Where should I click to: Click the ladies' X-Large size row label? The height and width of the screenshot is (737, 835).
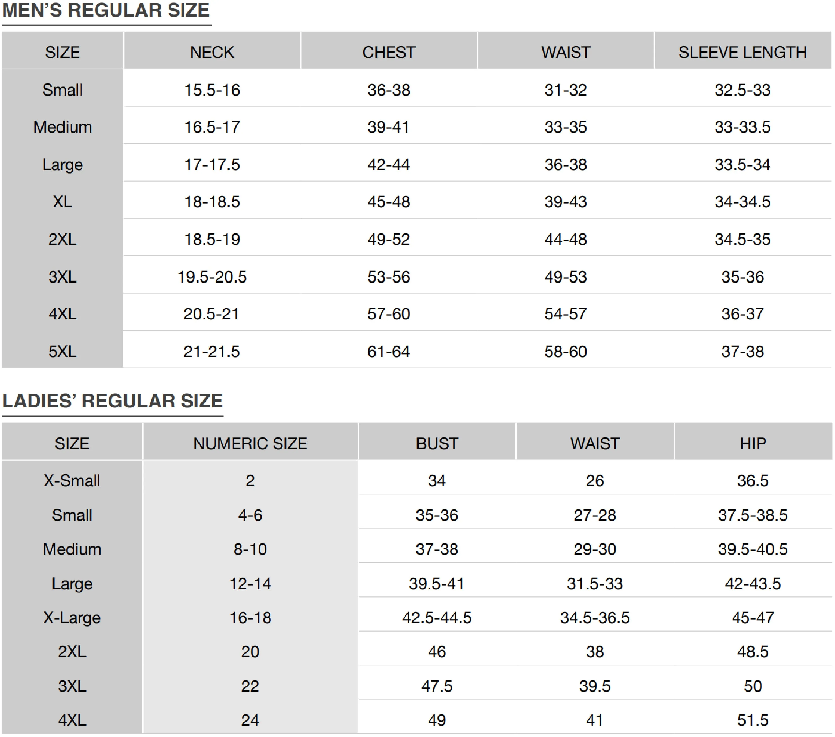coord(72,617)
